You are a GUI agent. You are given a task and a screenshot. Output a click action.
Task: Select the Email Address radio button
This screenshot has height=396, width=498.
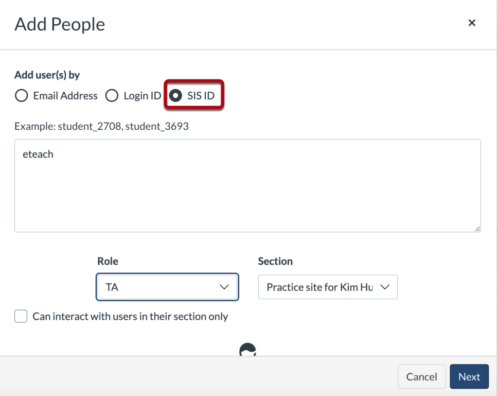(x=21, y=96)
